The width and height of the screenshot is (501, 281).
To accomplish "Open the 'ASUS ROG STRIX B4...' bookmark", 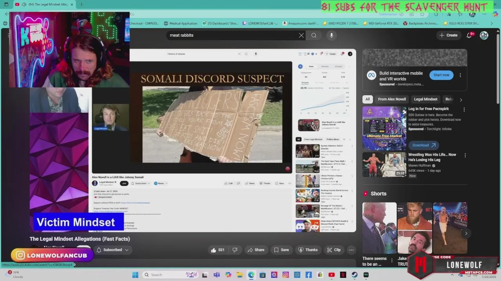I will click(462, 23).
